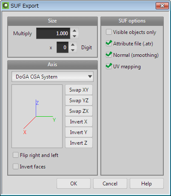171x196 pixels.
Task: Enable Invert faces option
Action: tap(16, 166)
